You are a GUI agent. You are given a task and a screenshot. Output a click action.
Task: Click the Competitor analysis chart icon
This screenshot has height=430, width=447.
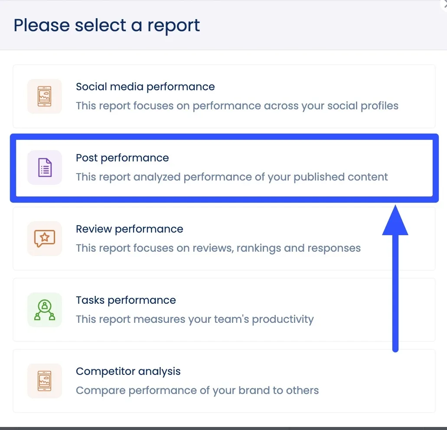[x=44, y=381]
